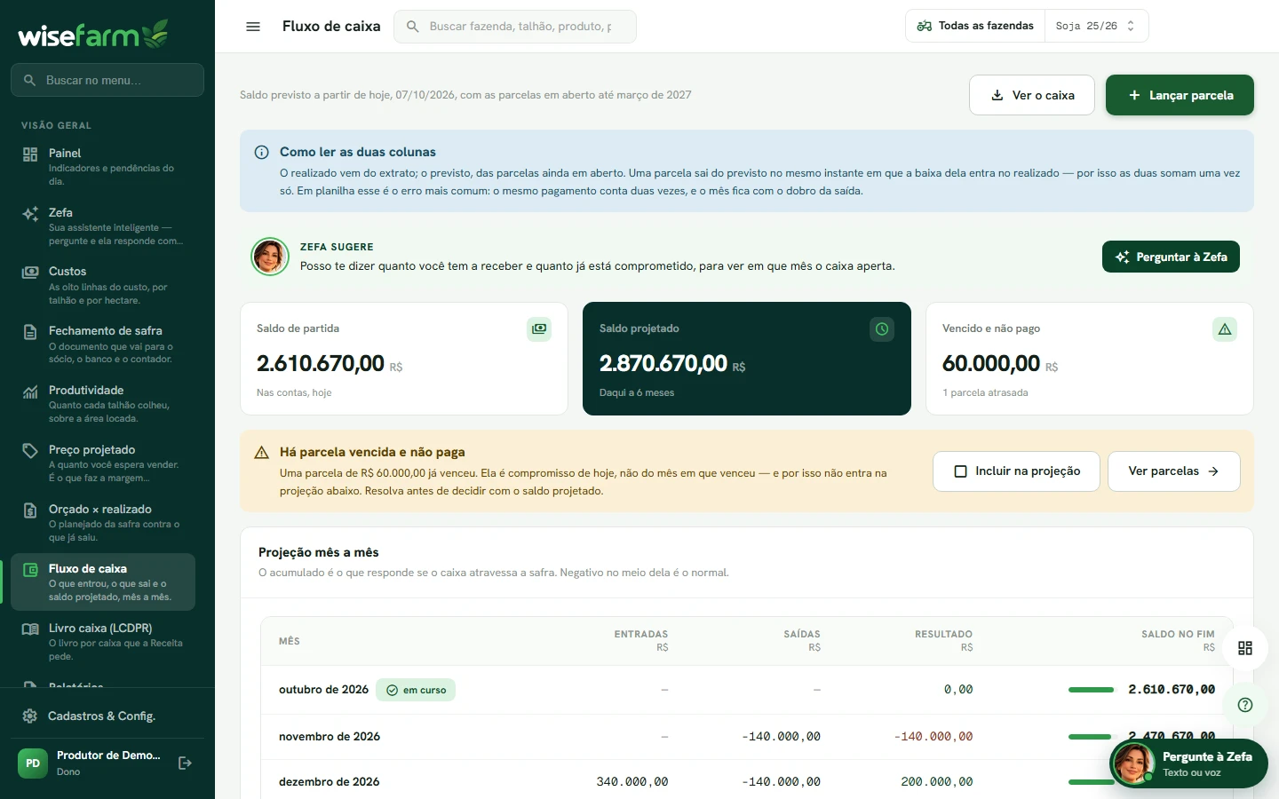The height and width of the screenshot is (799, 1279).
Task: Click the Ver o caixa button
Action: click(x=1032, y=95)
